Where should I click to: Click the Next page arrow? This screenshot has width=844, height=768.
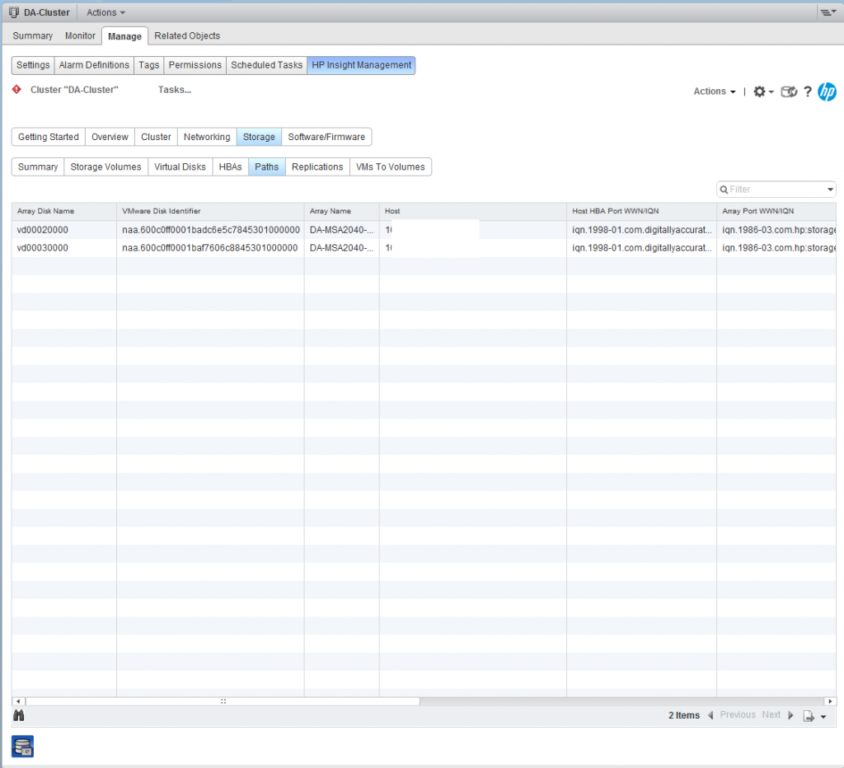click(790, 715)
